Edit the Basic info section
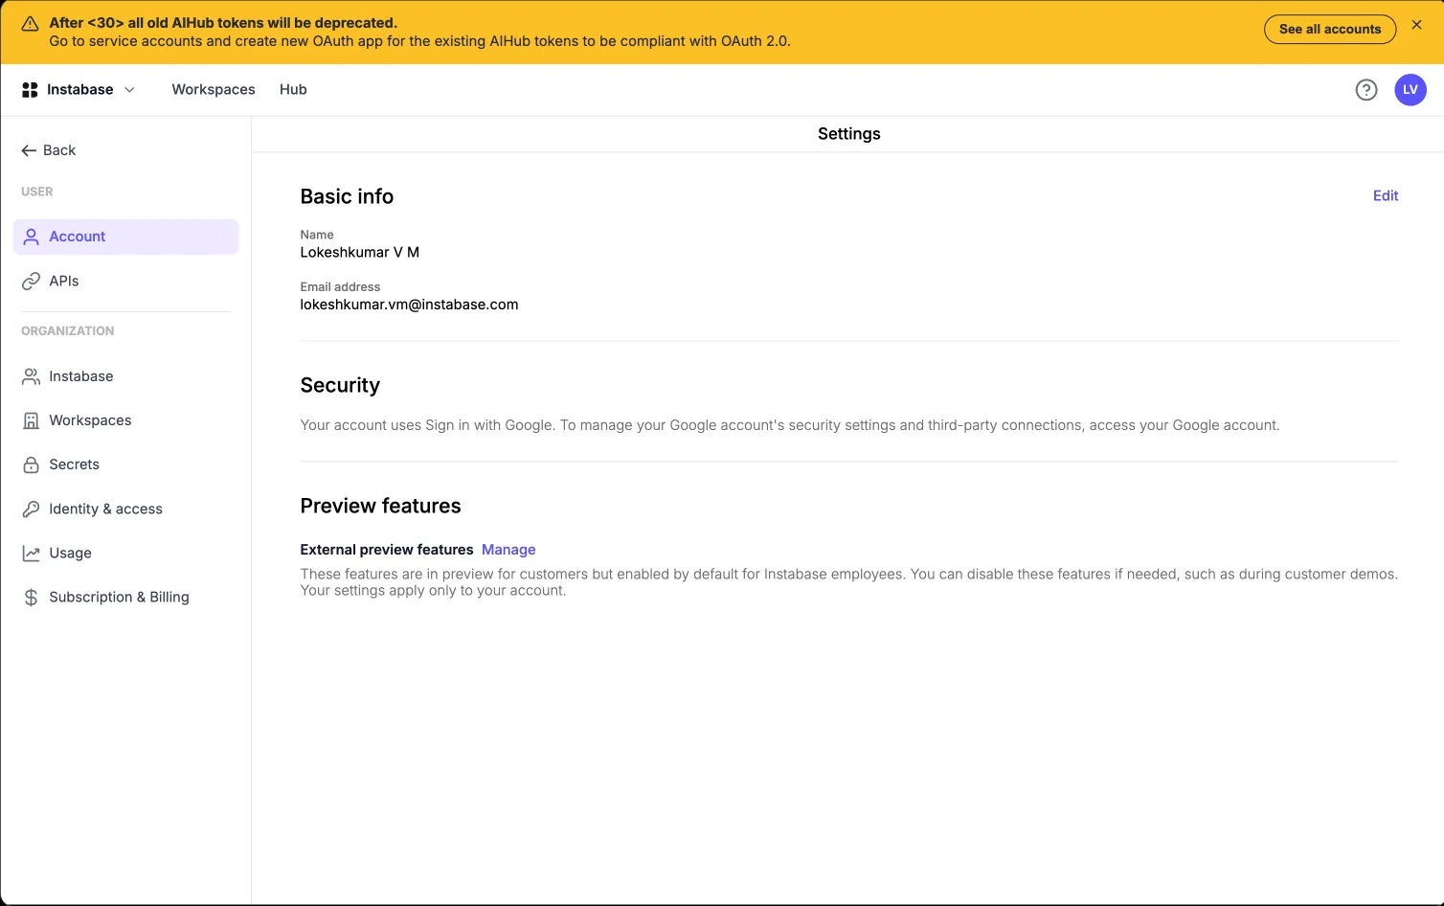The height and width of the screenshot is (906, 1444). pos(1386,195)
